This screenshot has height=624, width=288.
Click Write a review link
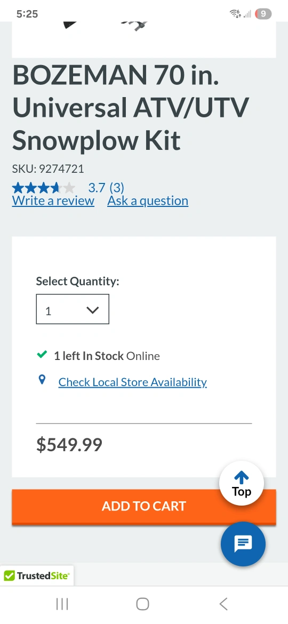point(53,201)
